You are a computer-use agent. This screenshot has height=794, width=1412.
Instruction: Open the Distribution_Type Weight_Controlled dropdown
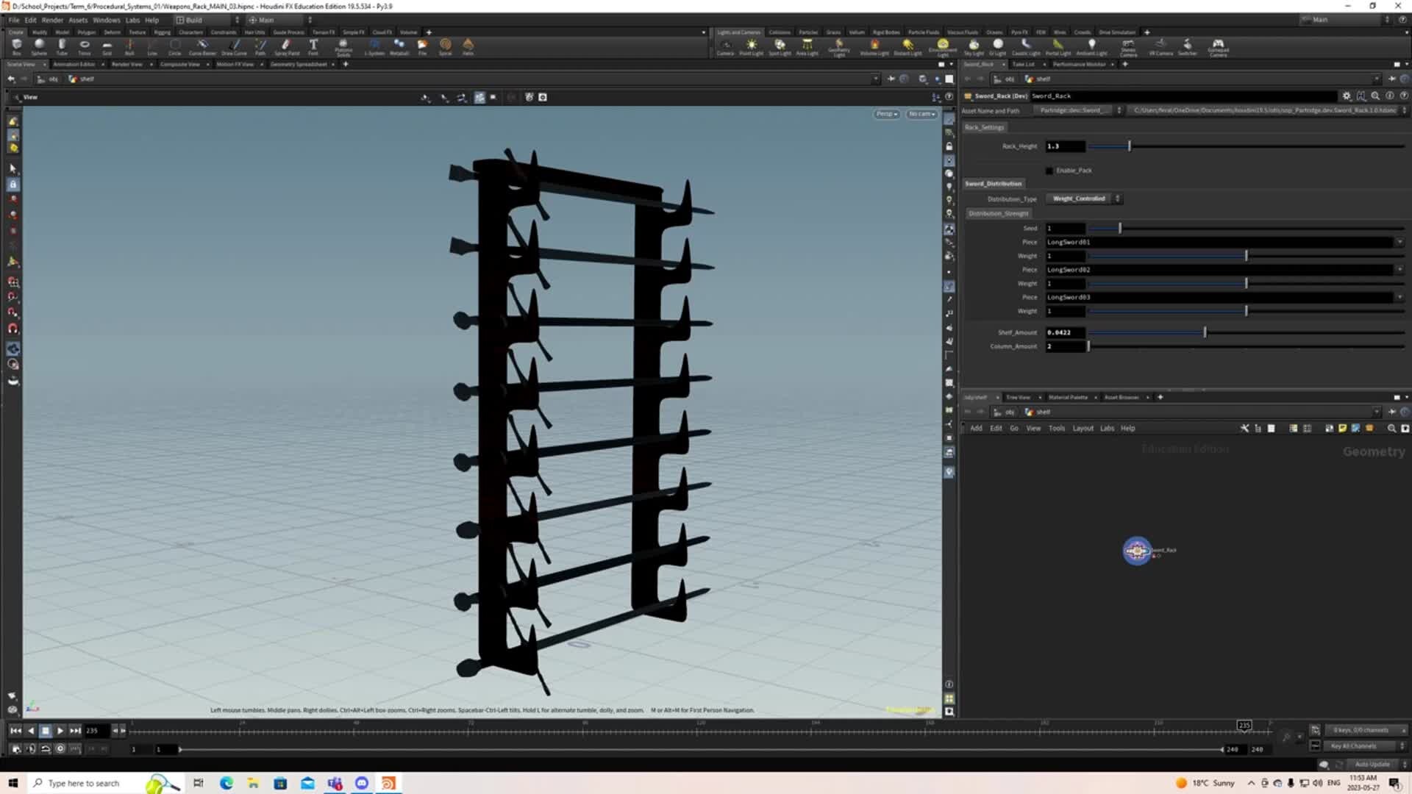[1083, 198]
